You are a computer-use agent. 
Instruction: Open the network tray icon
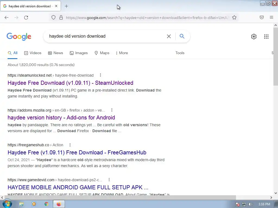tap(244, 204)
